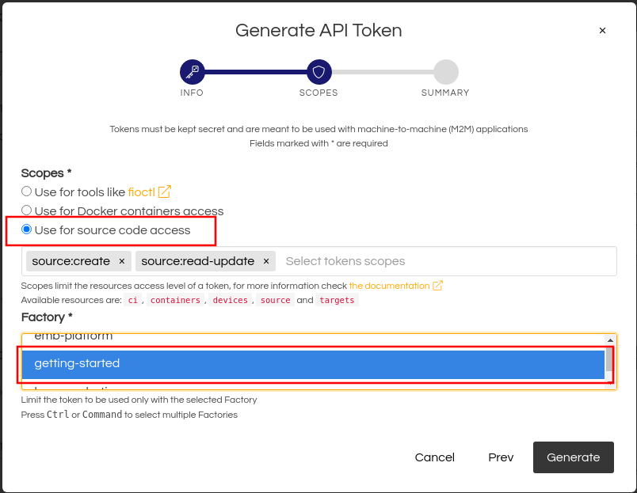The image size is (637, 493).
Task: Select 'Use for Docker containers access' radio
Action: 26,210
